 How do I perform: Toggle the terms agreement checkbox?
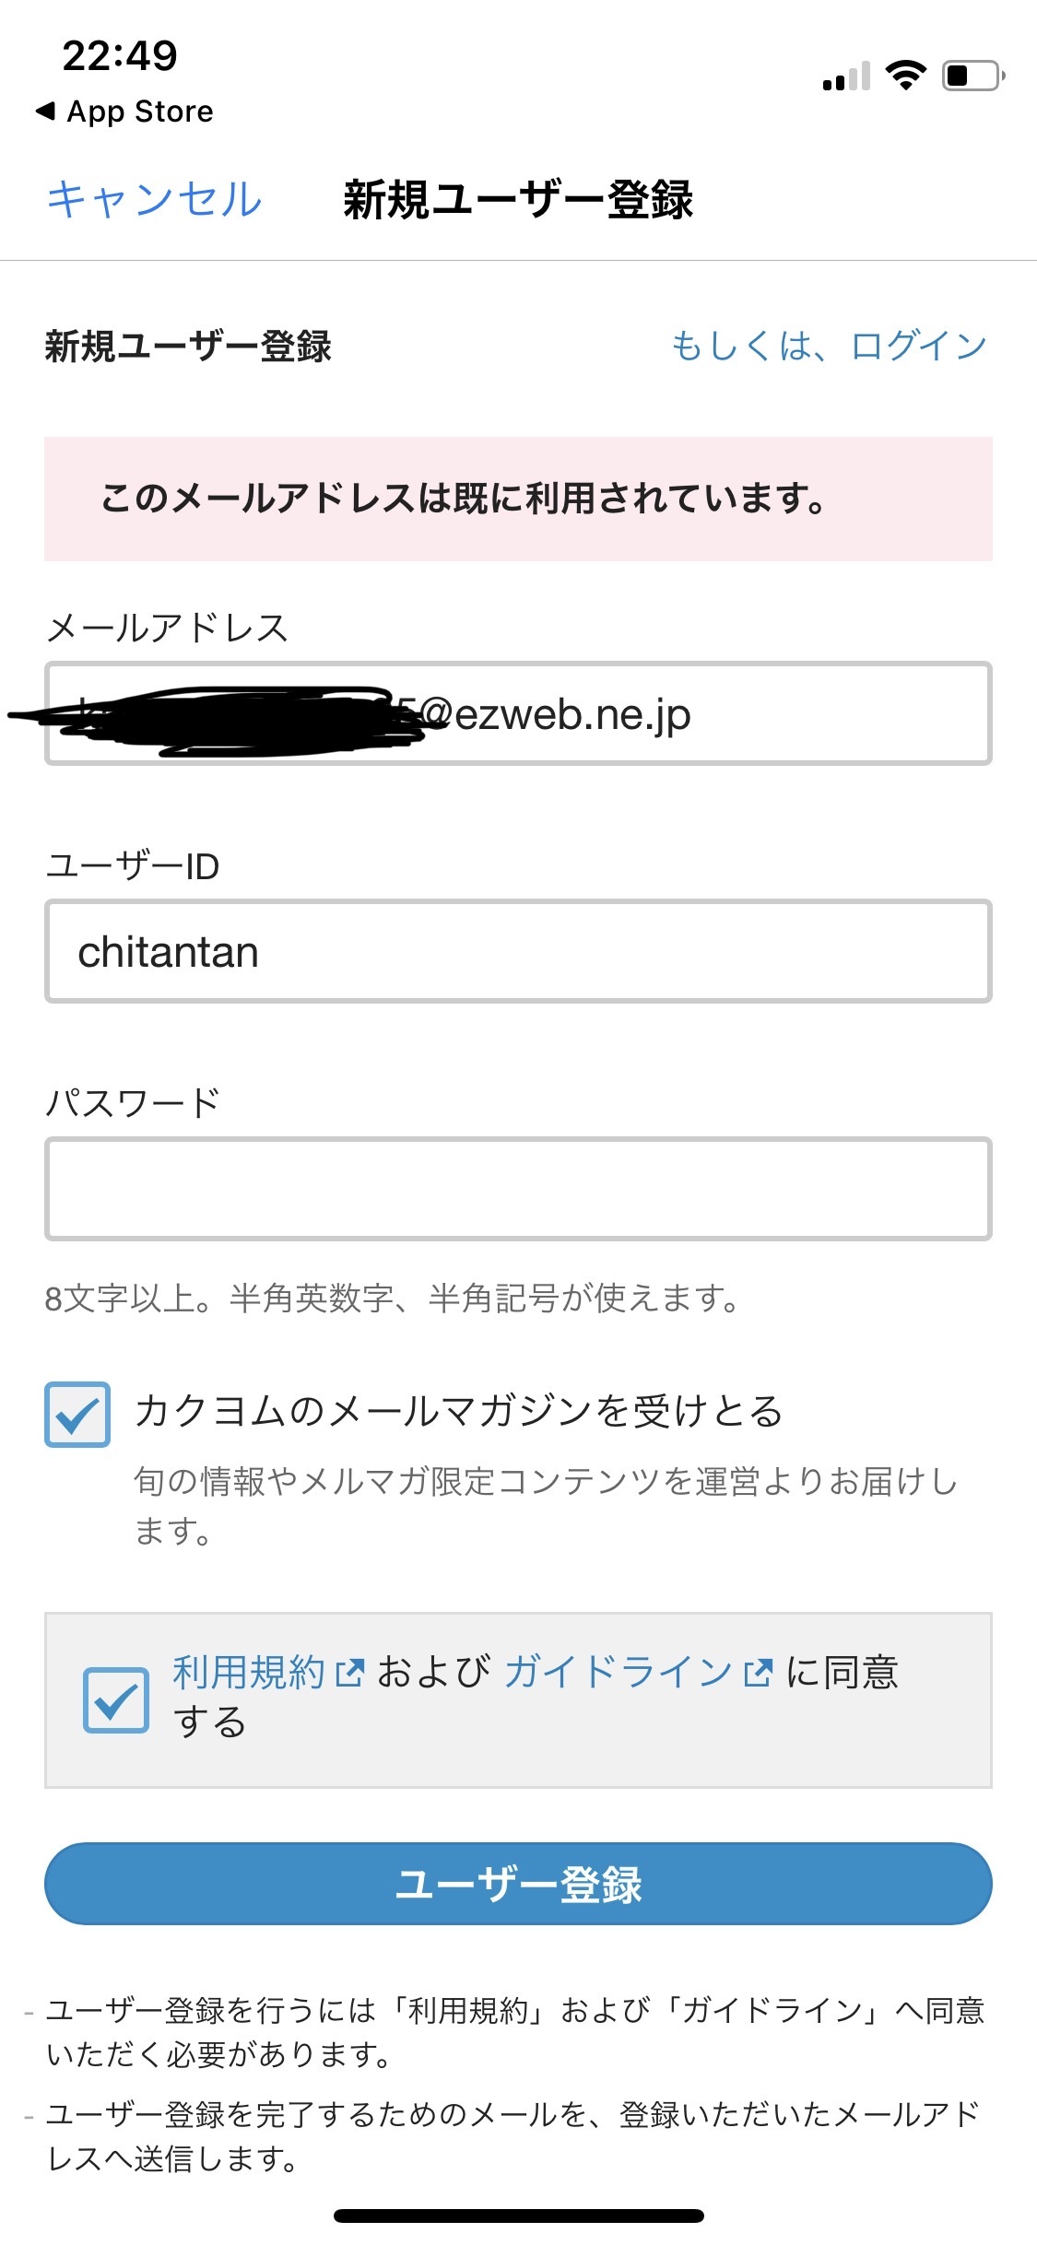tap(116, 1700)
